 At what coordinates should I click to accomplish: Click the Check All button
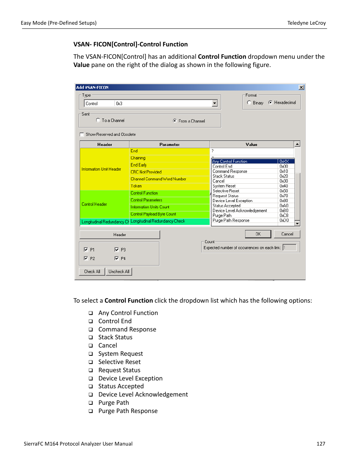coord(92,272)
